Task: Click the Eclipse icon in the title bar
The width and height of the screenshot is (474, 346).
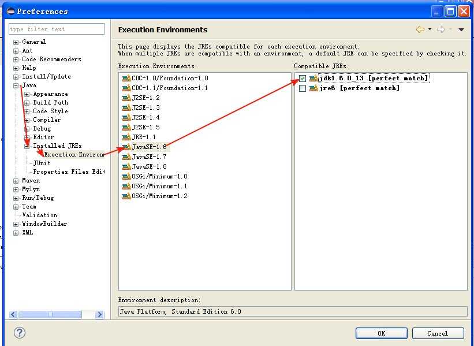Action: pos(10,11)
